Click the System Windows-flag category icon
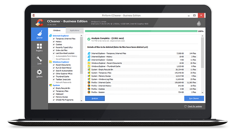232x130 pixels. click(50, 85)
